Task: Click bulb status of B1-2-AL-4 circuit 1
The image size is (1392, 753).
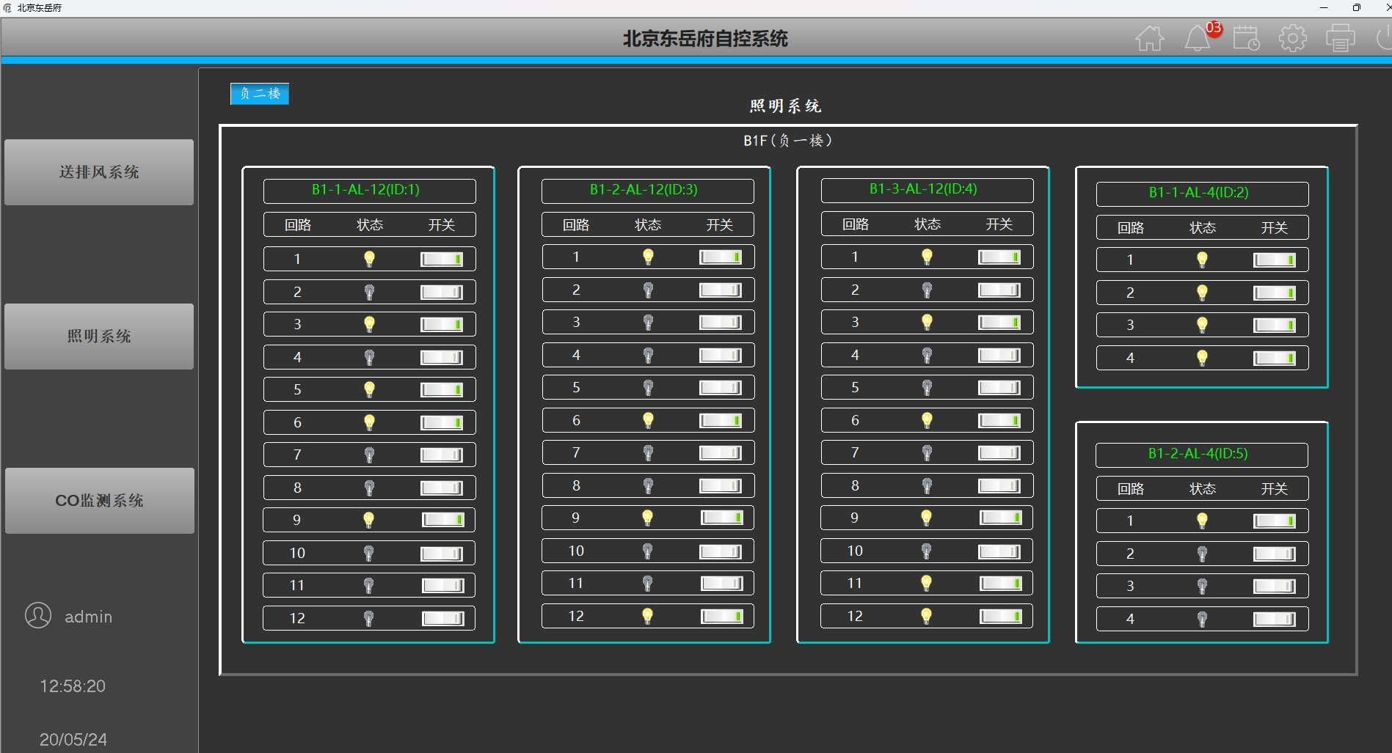Action: coord(1202,521)
